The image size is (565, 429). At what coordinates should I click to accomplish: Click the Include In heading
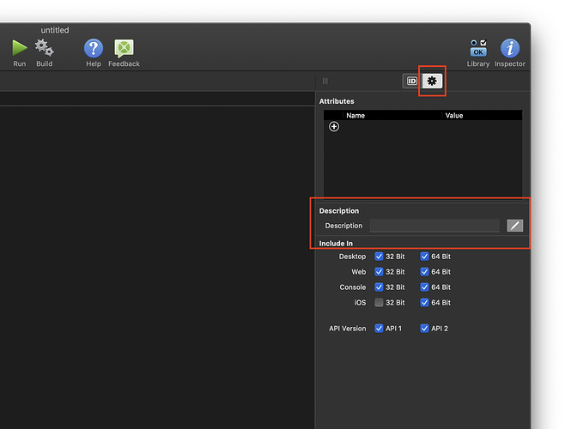tap(336, 244)
